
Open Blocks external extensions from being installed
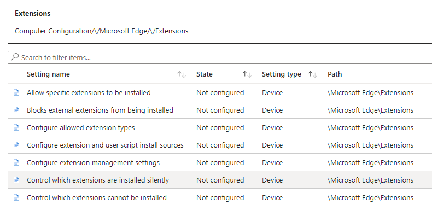click(100, 110)
